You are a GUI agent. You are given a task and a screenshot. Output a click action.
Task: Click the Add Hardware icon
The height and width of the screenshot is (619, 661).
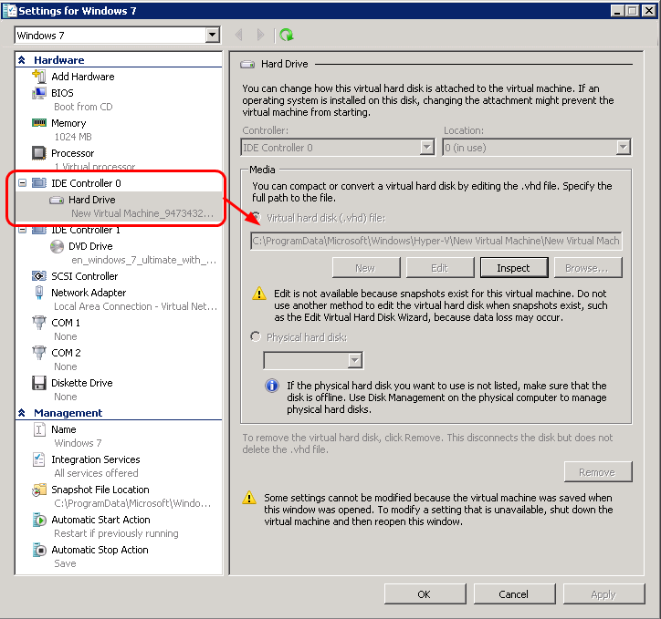pyautogui.click(x=38, y=77)
